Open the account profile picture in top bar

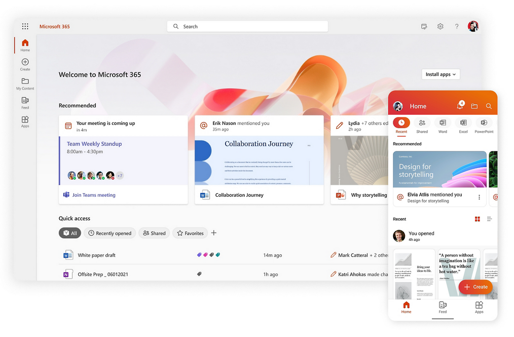click(x=473, y=26)
